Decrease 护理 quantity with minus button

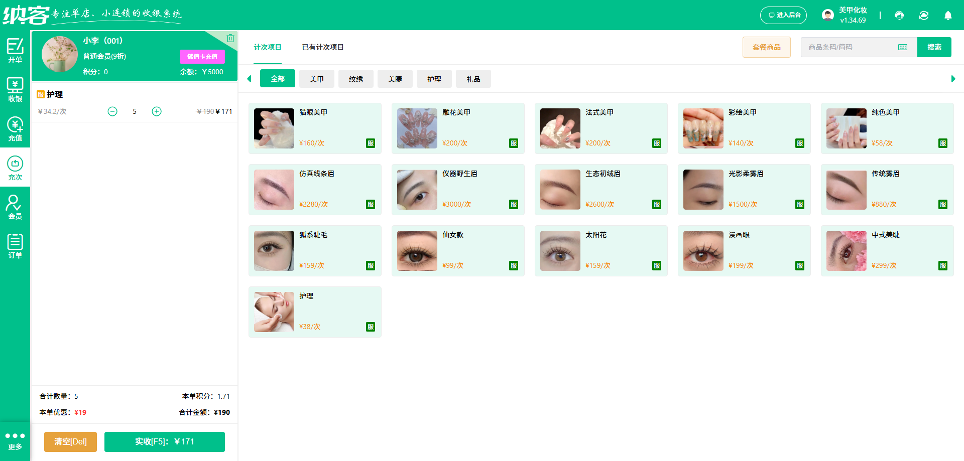point(112,111)
